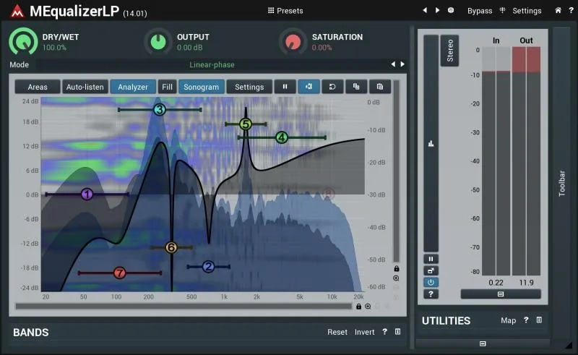This screenshot has height=355, width=578.
Task: Click the meters popup window icon
Action: [x=431, y=271]
